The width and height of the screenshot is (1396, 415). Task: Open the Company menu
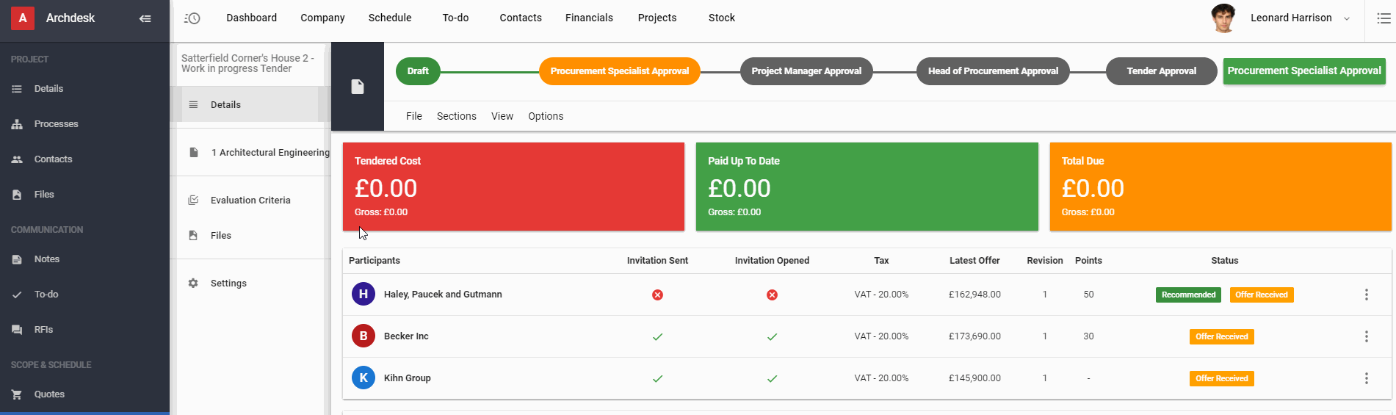(322, 18)
